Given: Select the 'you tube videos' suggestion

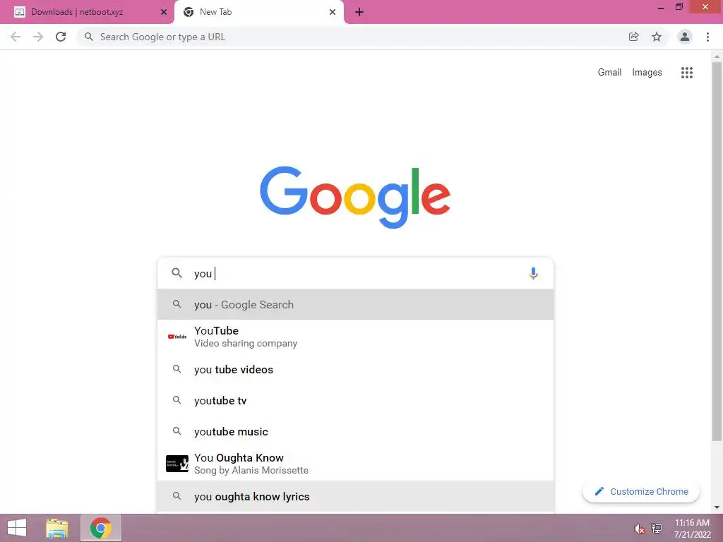Looking at the screenshot, I should pyautogui.click(x=355, y=370).
